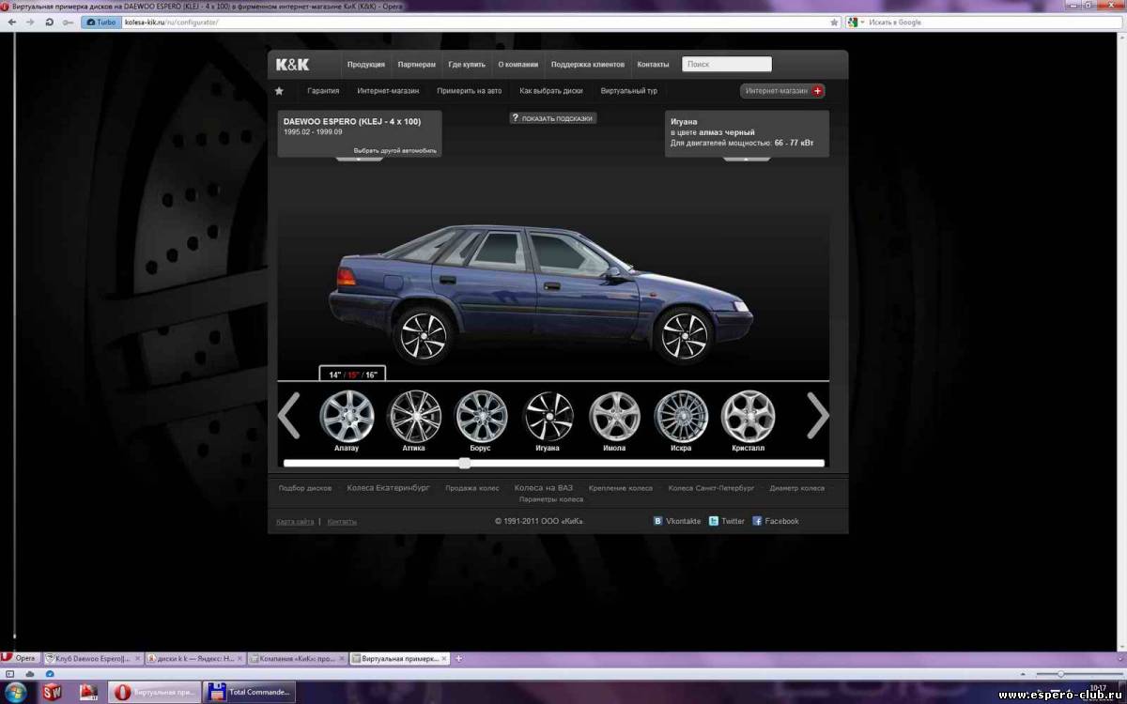Open the Карта сайта link

pyautogui.click(x=295, y=522)
